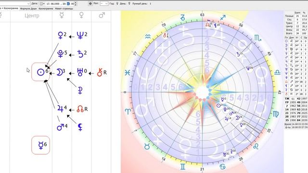Click the Центр row in the score table
This screenshot has width=308, height=173.
pyautogui.click(x=296, y=26)
